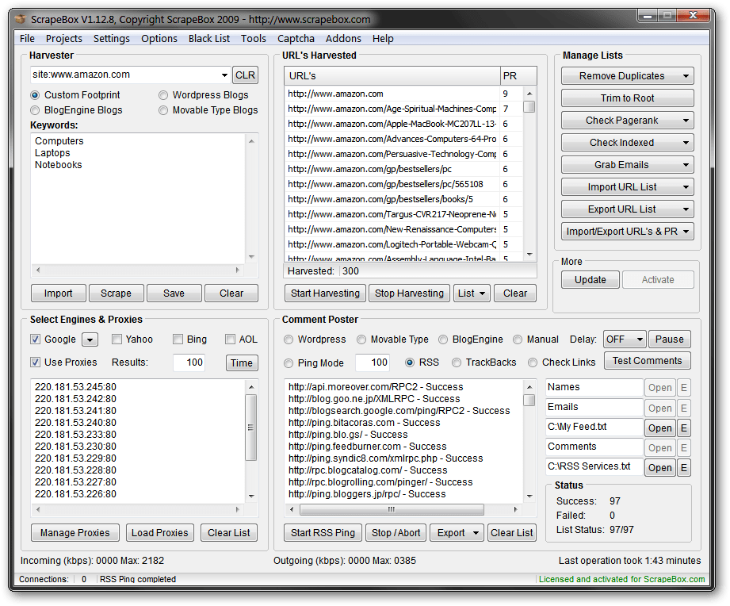Click the Time button next to Results
730x606 pixels.
pyautogui.click(x=242, y=362)
